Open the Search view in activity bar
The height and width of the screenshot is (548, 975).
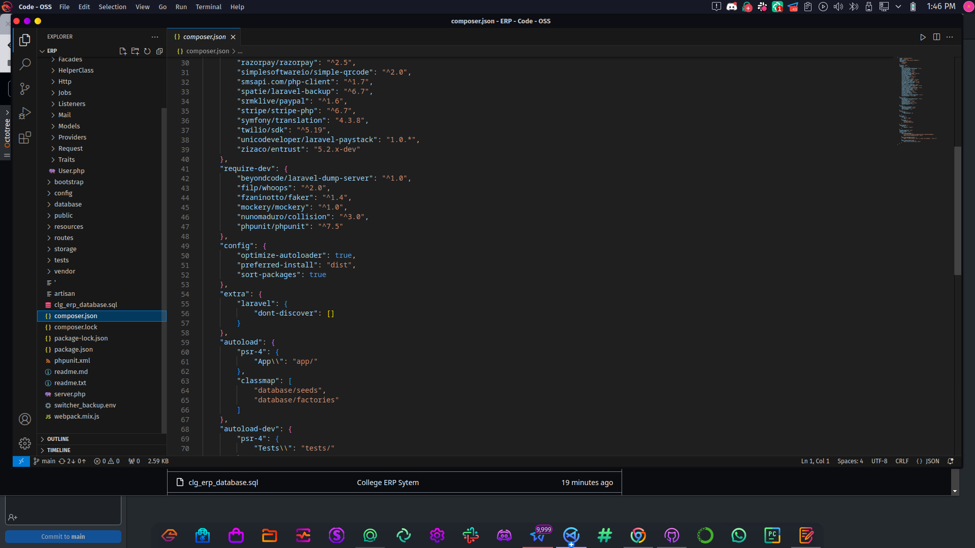[24, 64]
